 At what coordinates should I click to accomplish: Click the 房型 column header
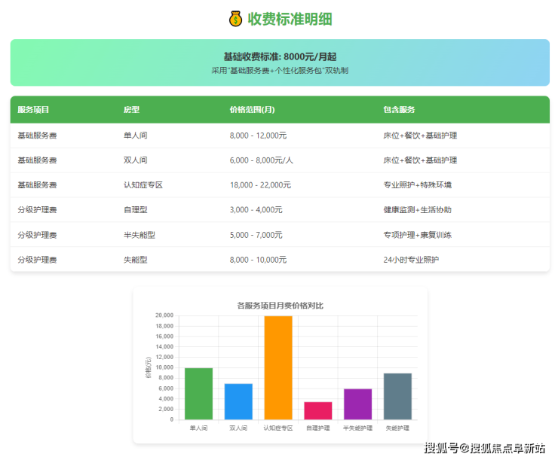coord(131,110)
